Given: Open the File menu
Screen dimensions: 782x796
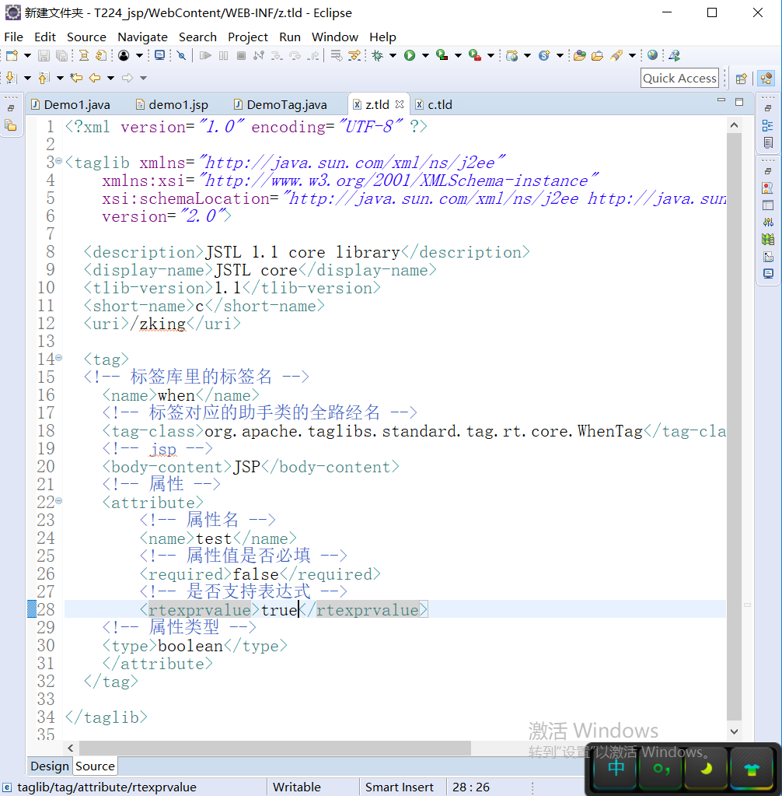Looking at the screenshot, I should [14, 37].
